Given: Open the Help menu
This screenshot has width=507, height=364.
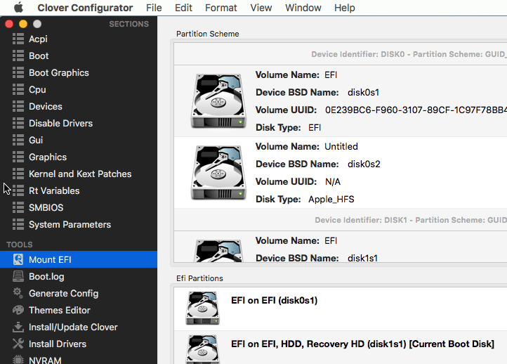Looking at the screenshot, I should pyautogui.click(x=344, y=8).
